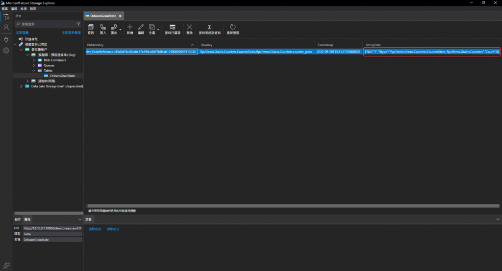Viewport: 502px width, 271px height.
Task: Click the 全部重新整理 refresh all link
Action: point(71,33)
